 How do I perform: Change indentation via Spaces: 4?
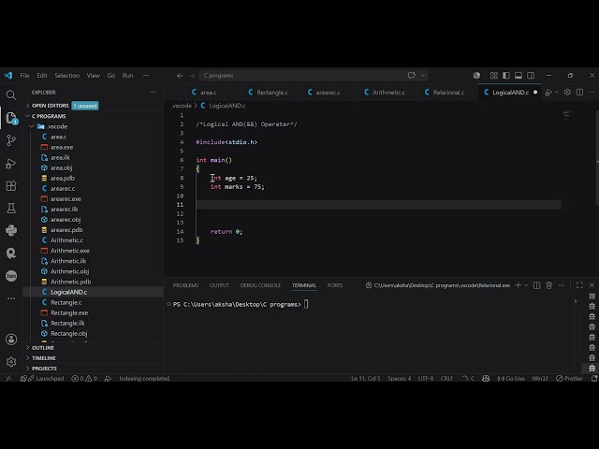[400, 378]
